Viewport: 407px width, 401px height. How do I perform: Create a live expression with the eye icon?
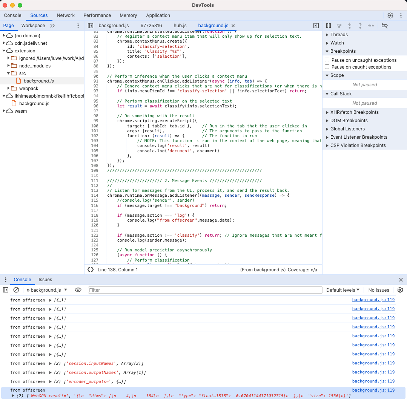tap(78, 290)
